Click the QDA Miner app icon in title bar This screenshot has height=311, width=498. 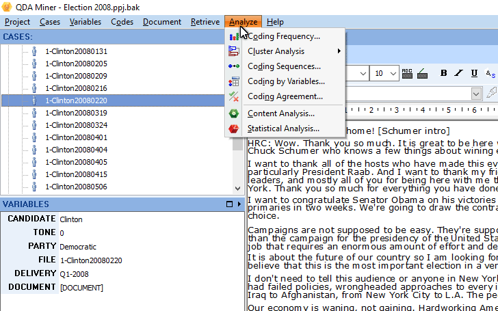(7, 7)
